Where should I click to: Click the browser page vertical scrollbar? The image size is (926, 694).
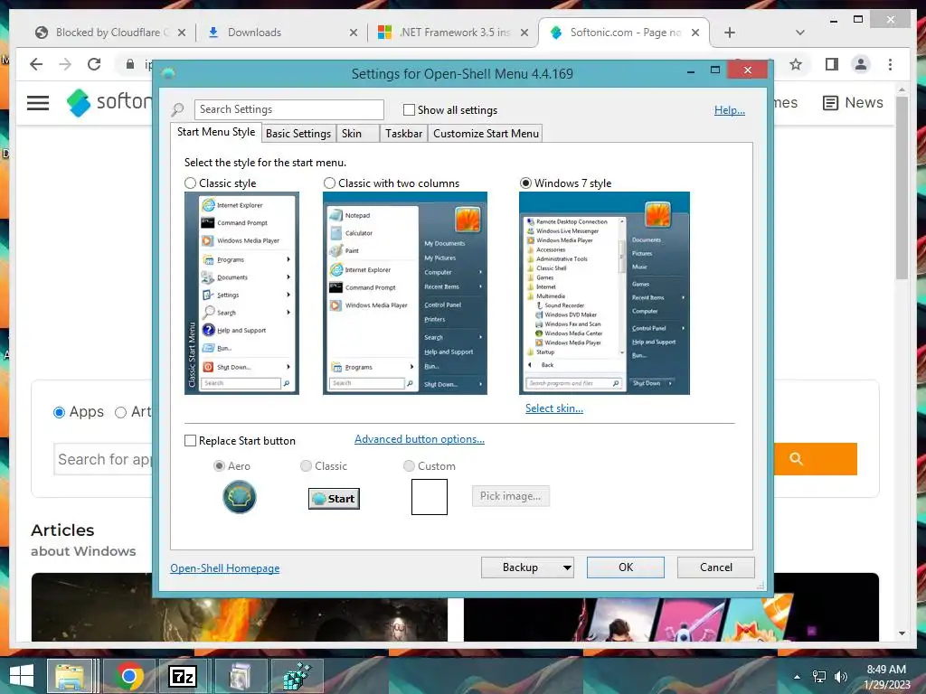point(902,189)
